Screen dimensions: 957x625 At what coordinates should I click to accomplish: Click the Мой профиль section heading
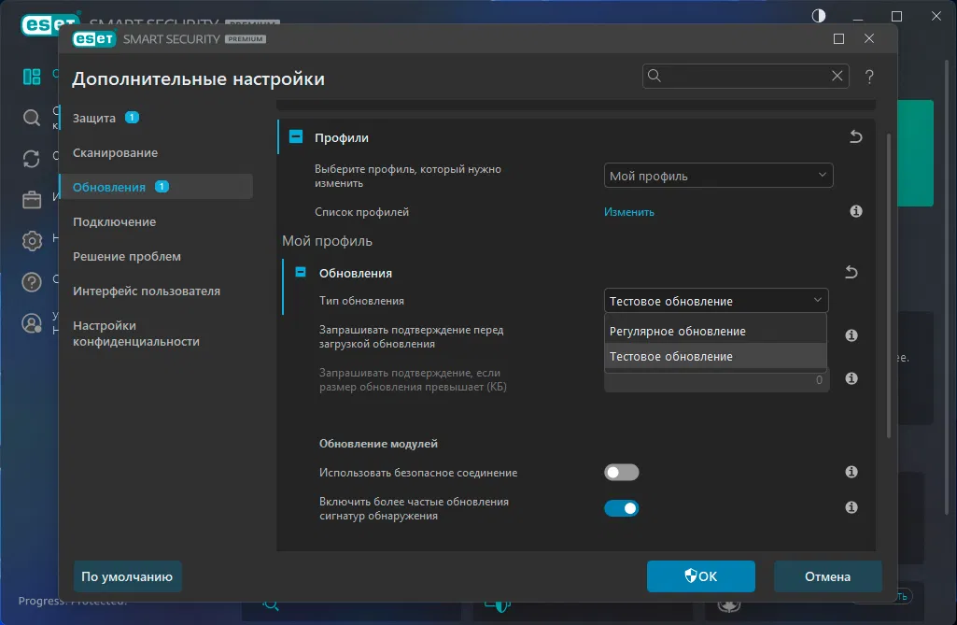coord(327,241)
